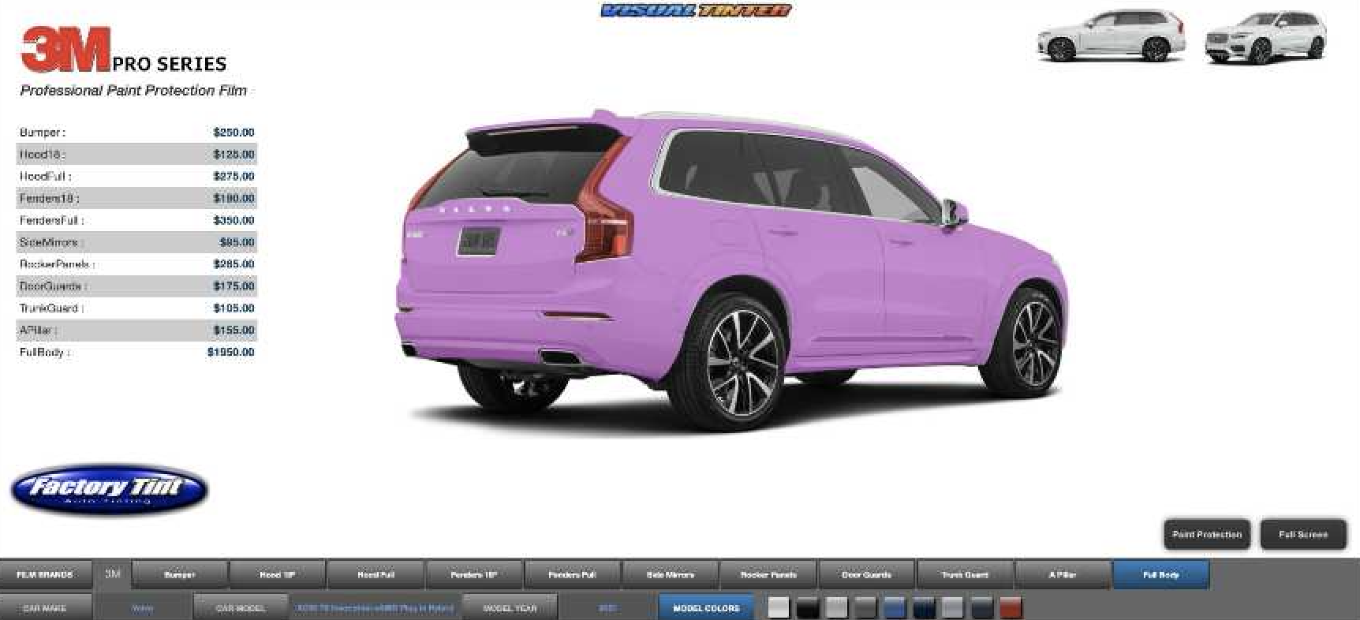Toggle the Door Guards coverage button

[x=867, y=575]
